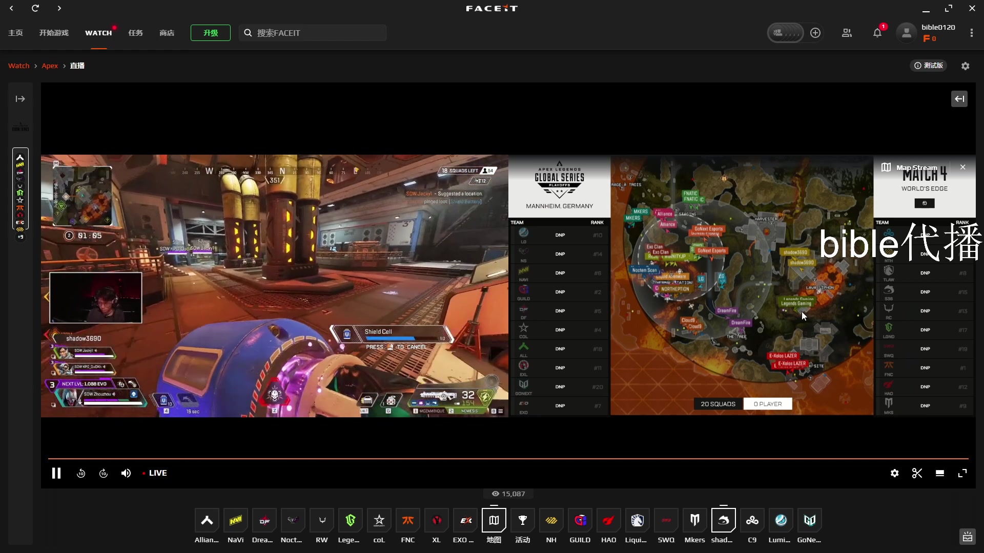Image resolution: width=984 pixels, height=553 pixels.
Task: Open the 商店 shop tab
Action: coord(167,33)
